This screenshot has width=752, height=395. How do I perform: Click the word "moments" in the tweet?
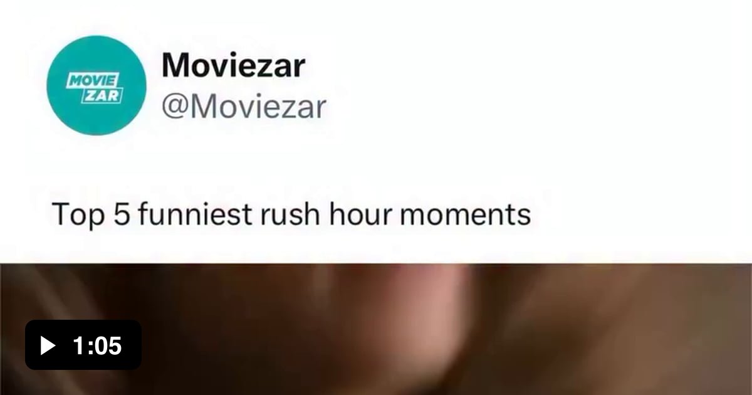(464, 215)
